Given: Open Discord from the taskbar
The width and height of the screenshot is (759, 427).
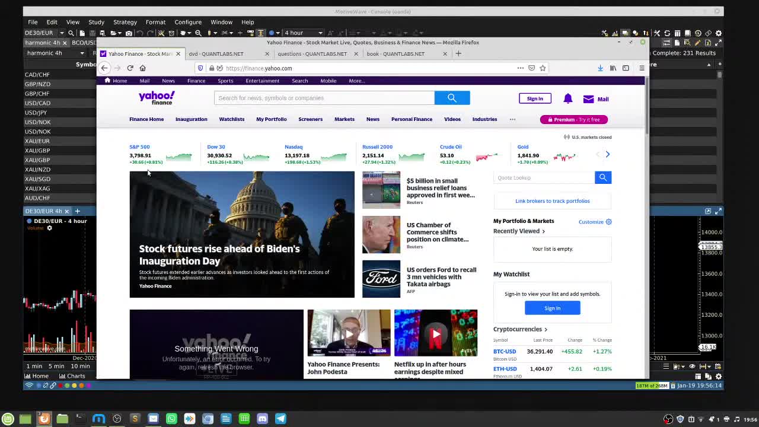Looking at the screenshot, I should point(262,419).
